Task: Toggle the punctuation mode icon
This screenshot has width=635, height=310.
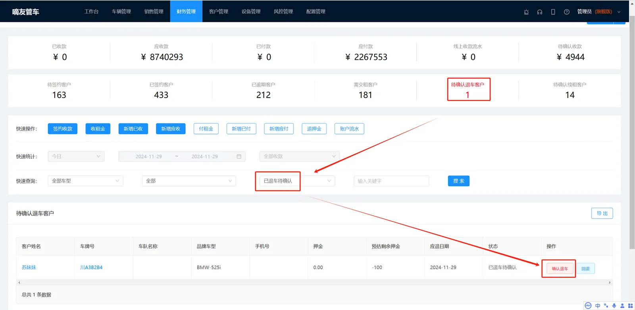Action: click(x=606, y=306)
